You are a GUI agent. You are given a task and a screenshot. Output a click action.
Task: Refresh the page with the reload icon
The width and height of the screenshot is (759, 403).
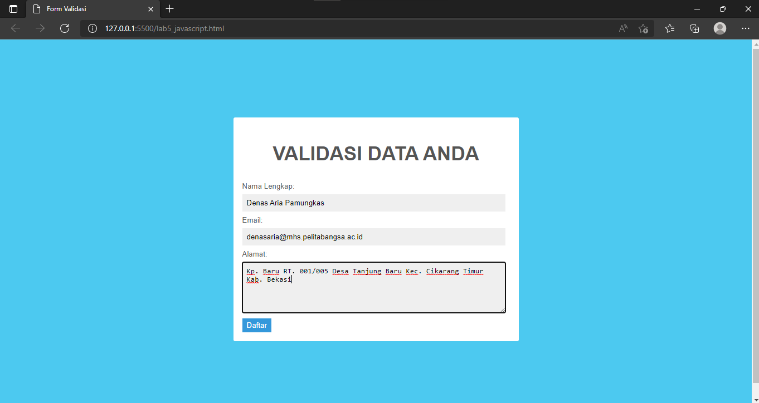64,28
